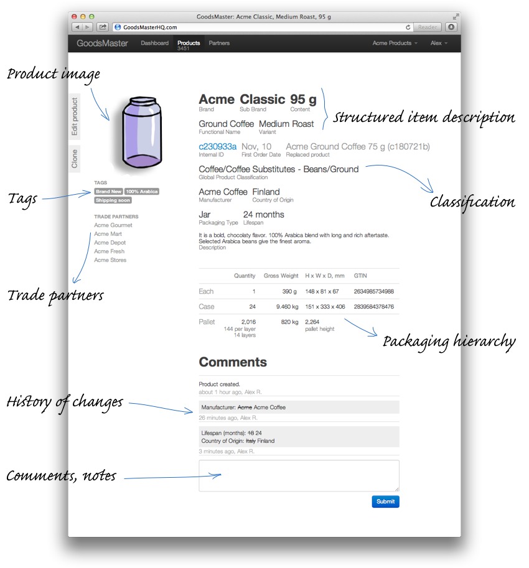Submit the comment with the Submit button
The width and height of the screenshot is (529, 568).
(x=385, y=501)
